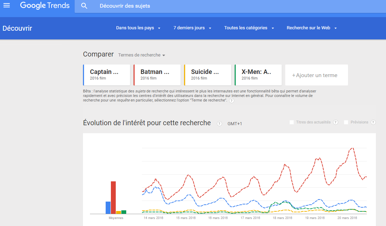Click help icon beside interest evolution title
The width and height of the screenshot is (386, 226).
[x=219, y=123]
